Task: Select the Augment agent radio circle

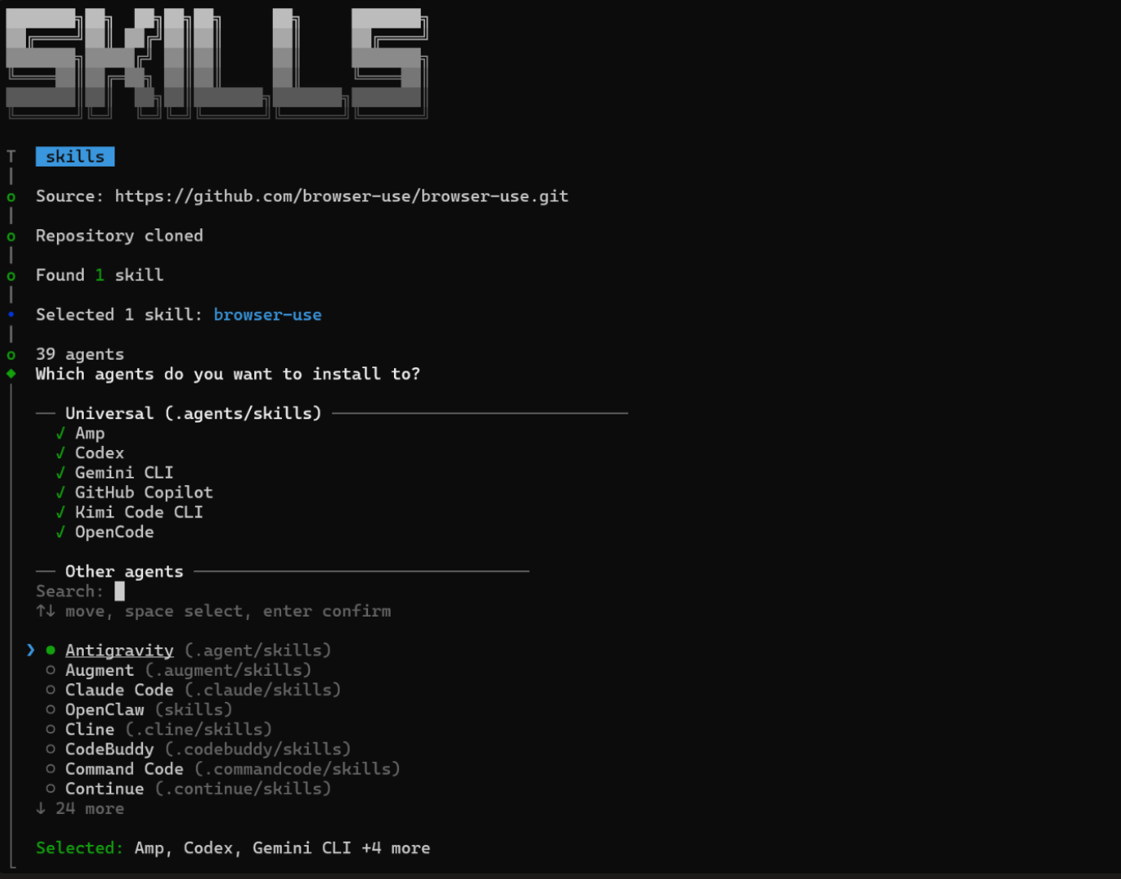Action: pyautogui.click(x=50, y=670)
